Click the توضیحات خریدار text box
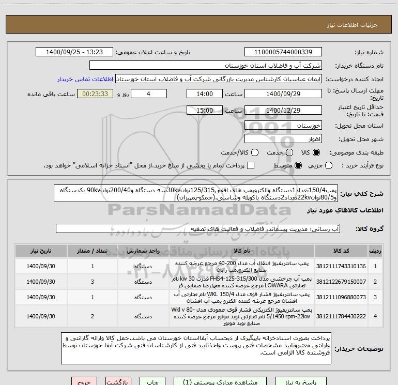This screenshot has width=398, height=385. point(196,348)
